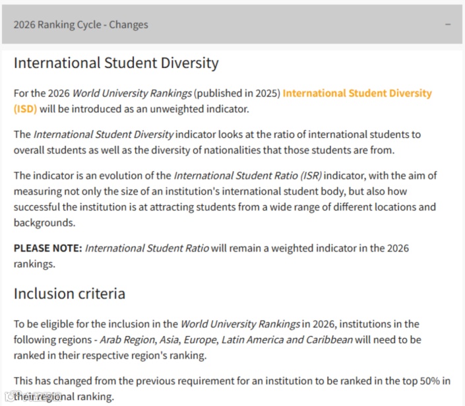Click italic 'International Student Ratio (ISR)' text
Viewport: 465px width, 406px height.
point(247,176)
